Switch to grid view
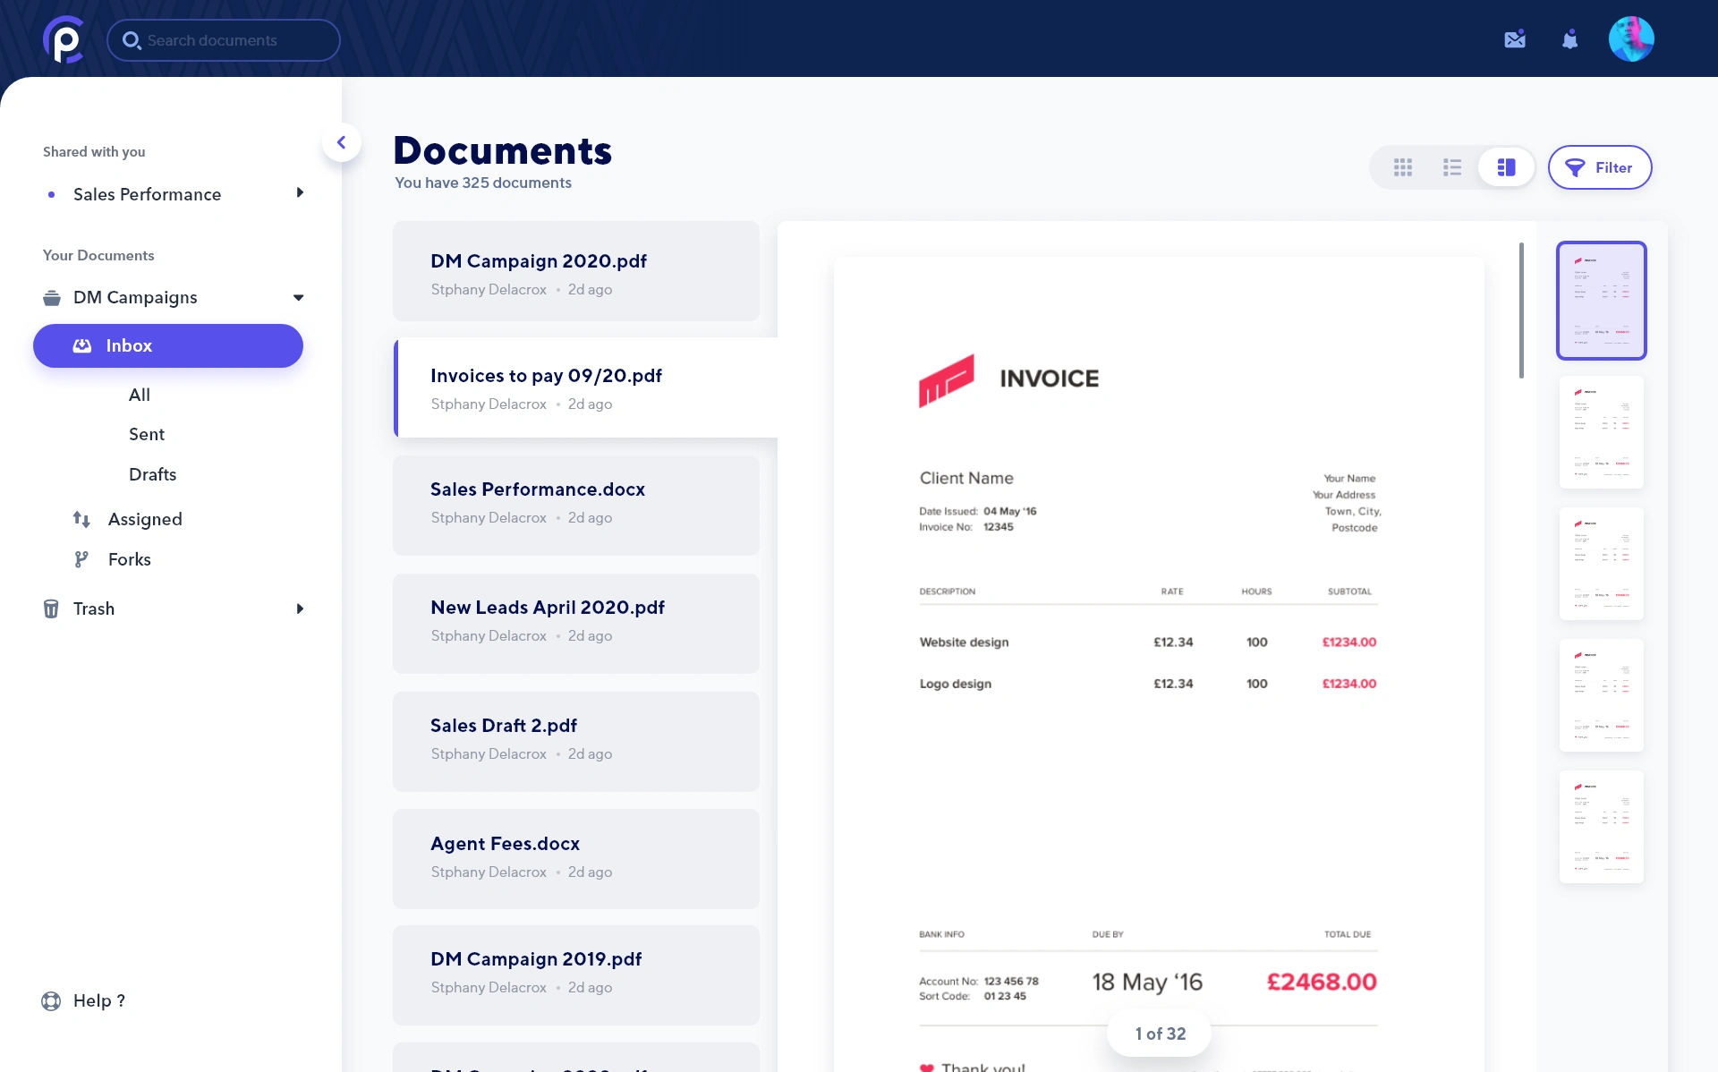The image size is (1718, 1072). pyautogui.click(x=1402, y=167)
